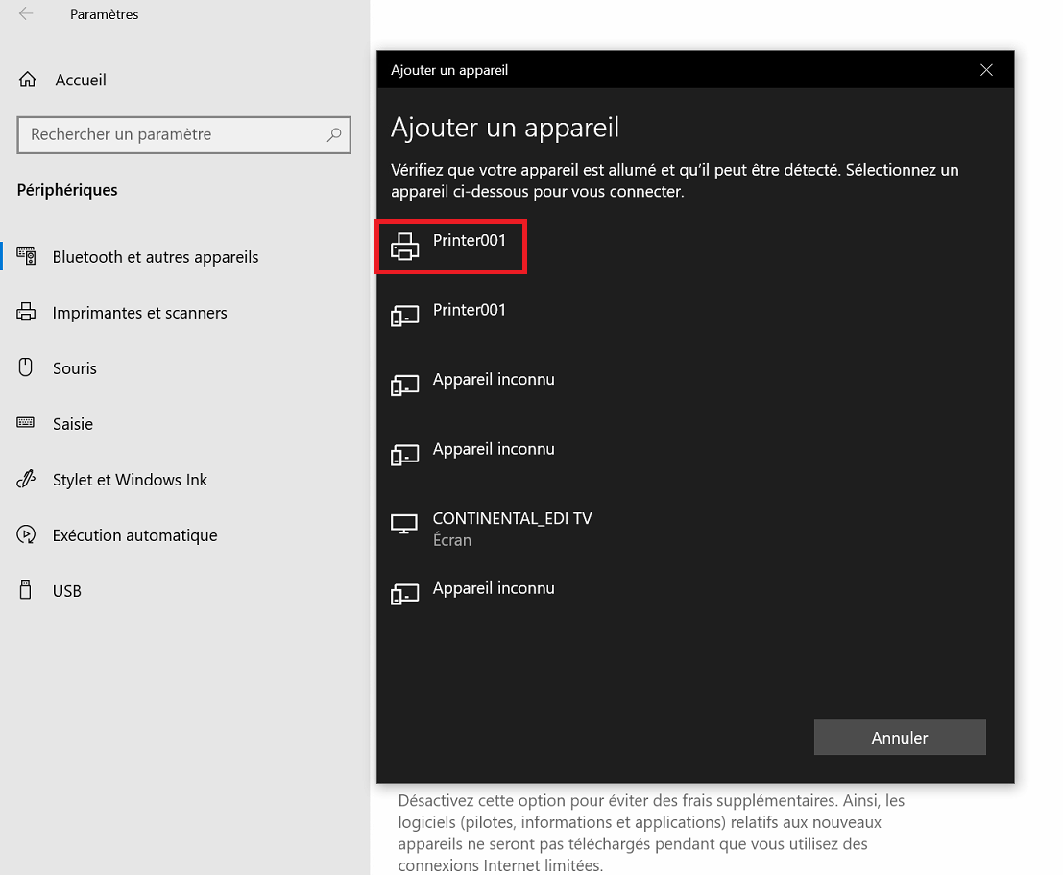Click the last Appareil inconnu device icon

click(x=404, y=595)
